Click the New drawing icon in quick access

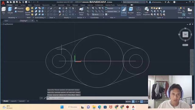[8, 2]
